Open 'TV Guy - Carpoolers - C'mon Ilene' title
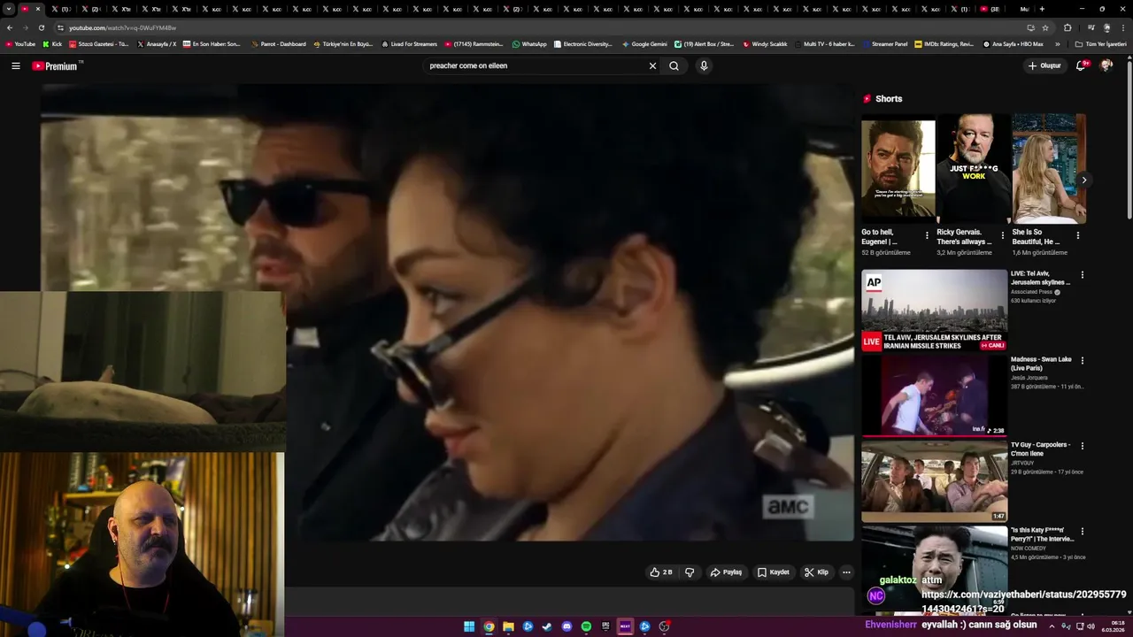 pos(1041,449)
